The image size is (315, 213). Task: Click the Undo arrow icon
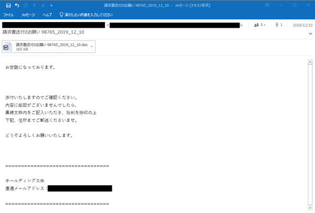coord(17,5)
